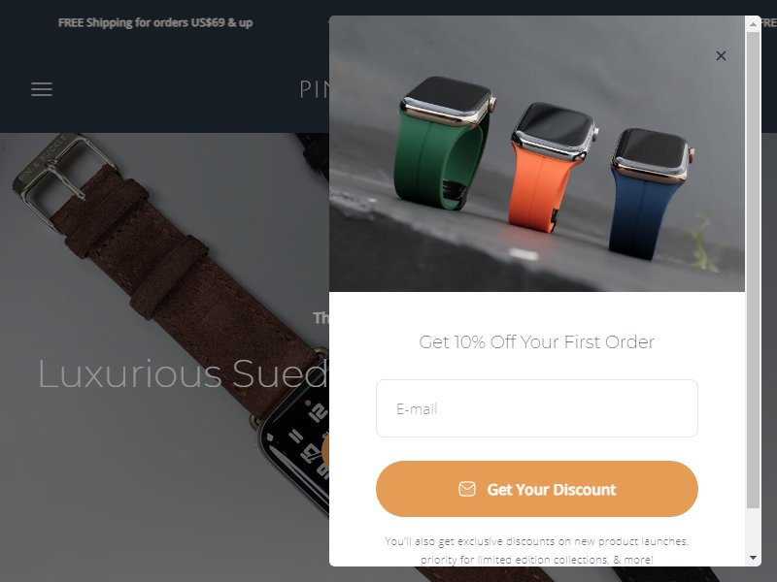Viewport: 777px width, 582px height.
Task: Close the discount popup with the X
Action: tap(721, 56)
